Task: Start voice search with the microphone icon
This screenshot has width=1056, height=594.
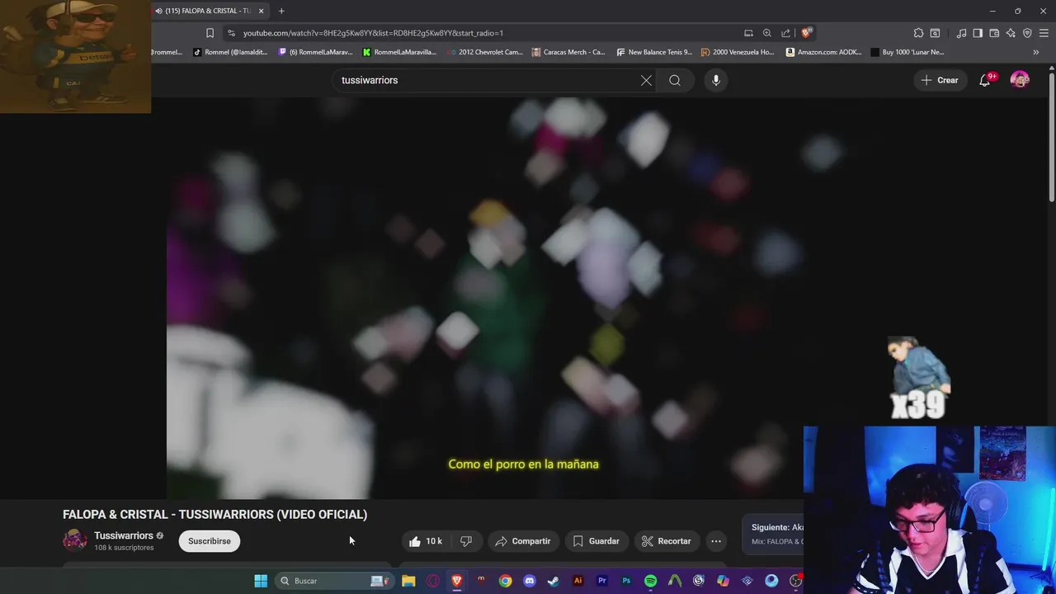Action: pyautogui.click(x=716, y=80)
